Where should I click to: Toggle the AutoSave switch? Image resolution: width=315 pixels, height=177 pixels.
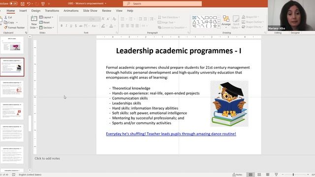click(x=13, y=3)
